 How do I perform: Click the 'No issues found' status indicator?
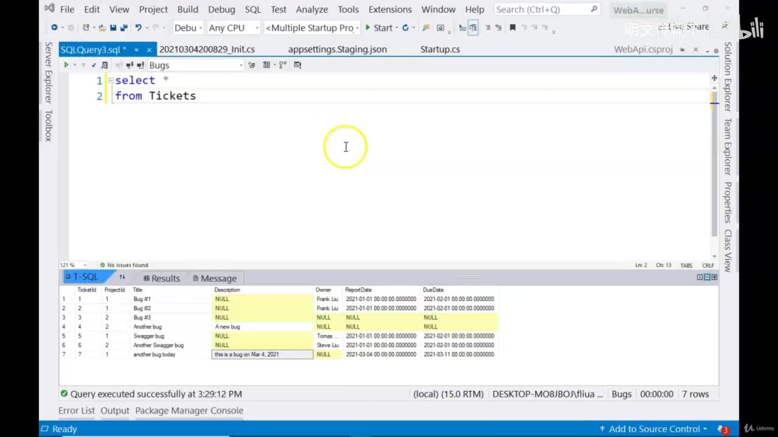click(124, 265)
